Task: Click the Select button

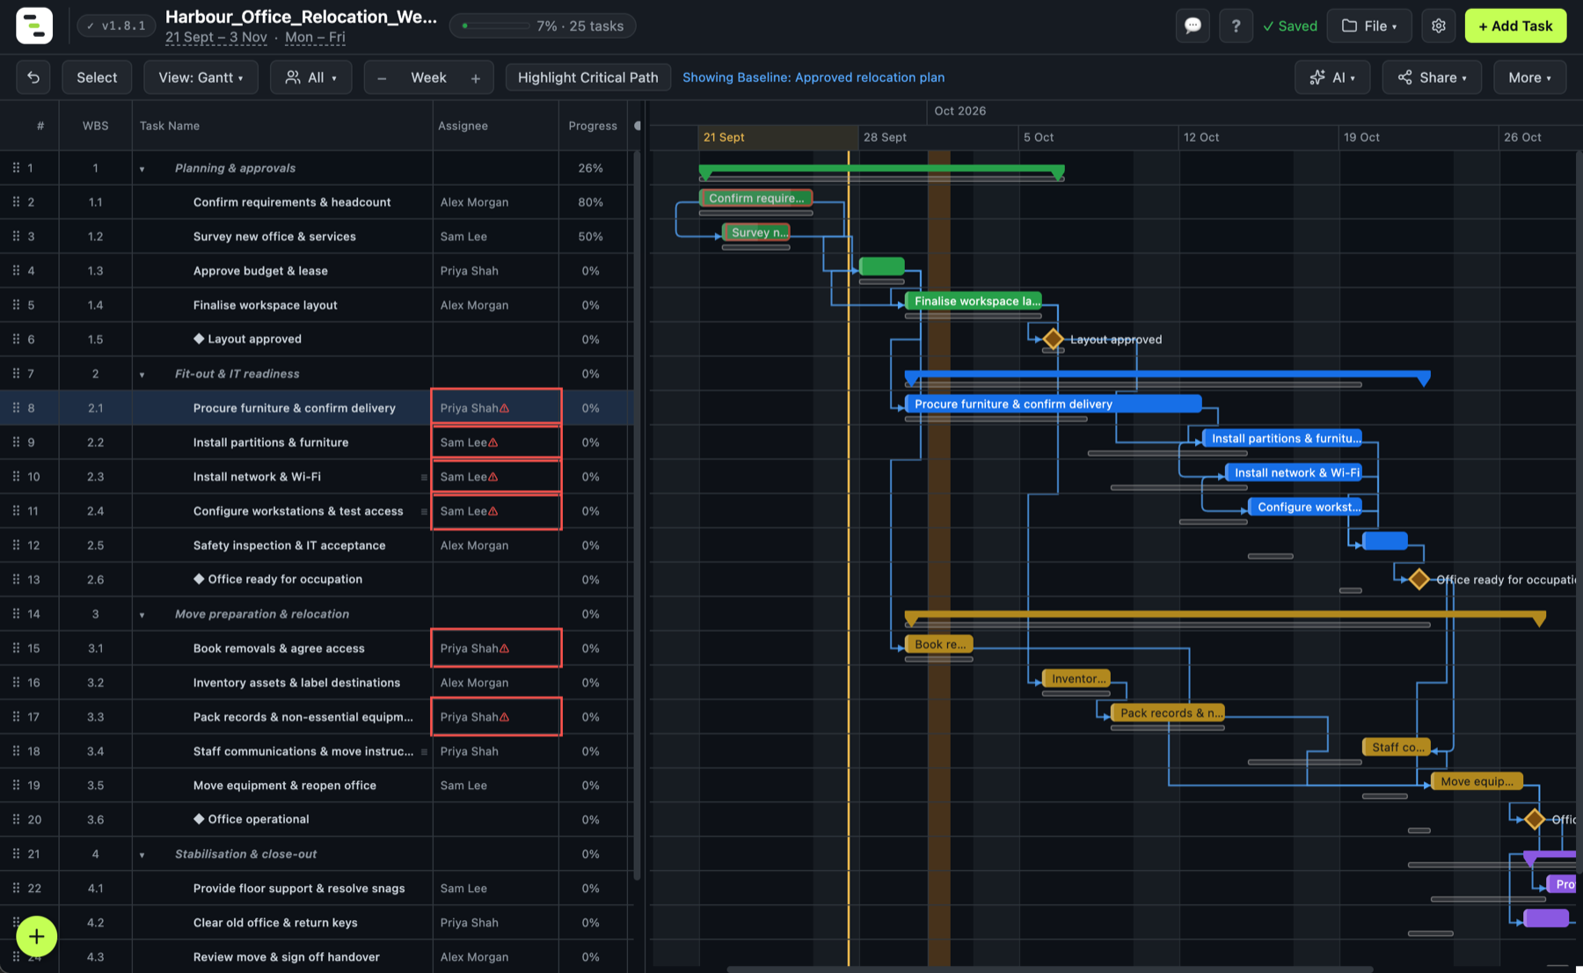Action: point(97,77)
